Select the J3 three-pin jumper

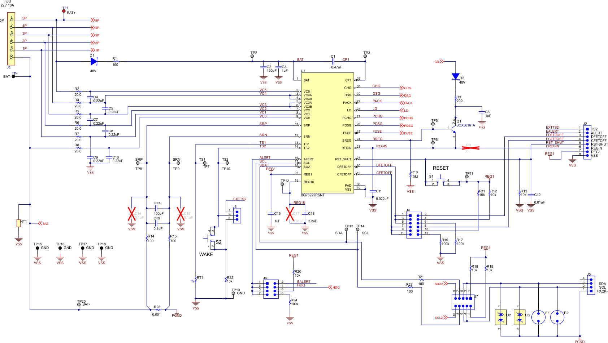pos(237,215)
